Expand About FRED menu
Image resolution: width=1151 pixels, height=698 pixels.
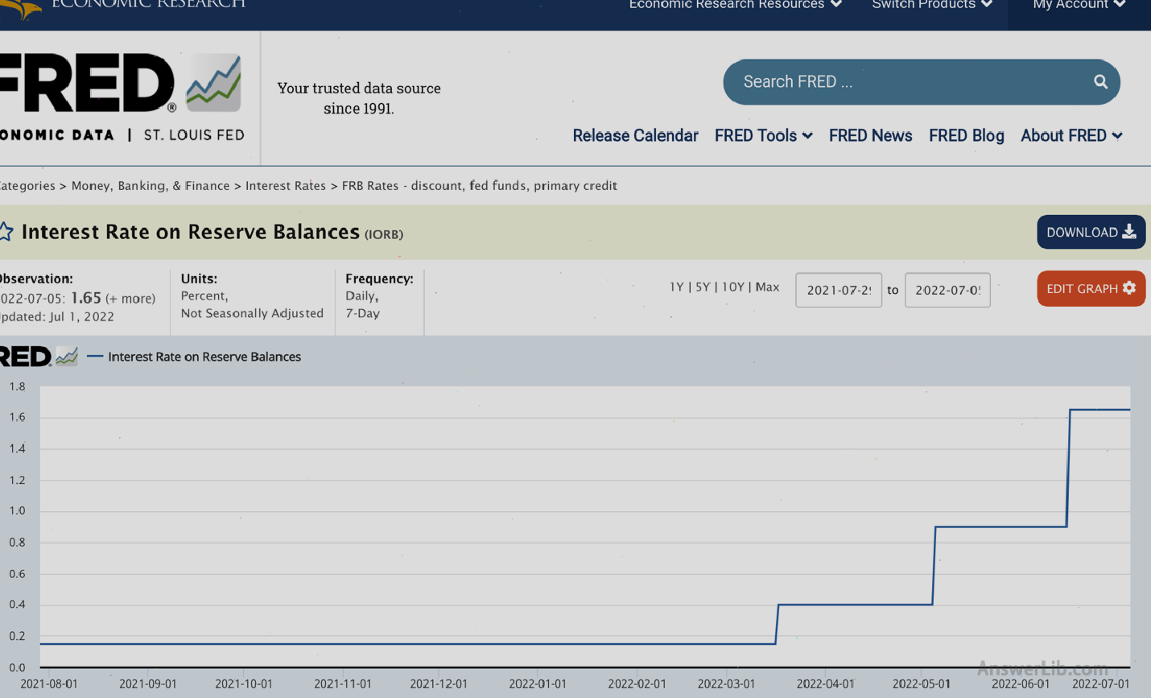point(1071,135)
